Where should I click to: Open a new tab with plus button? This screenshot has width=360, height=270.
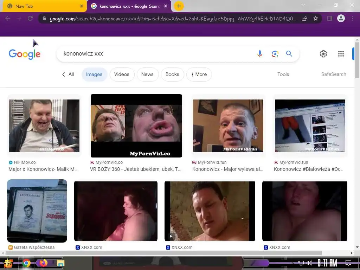click(x=179, y=6)
